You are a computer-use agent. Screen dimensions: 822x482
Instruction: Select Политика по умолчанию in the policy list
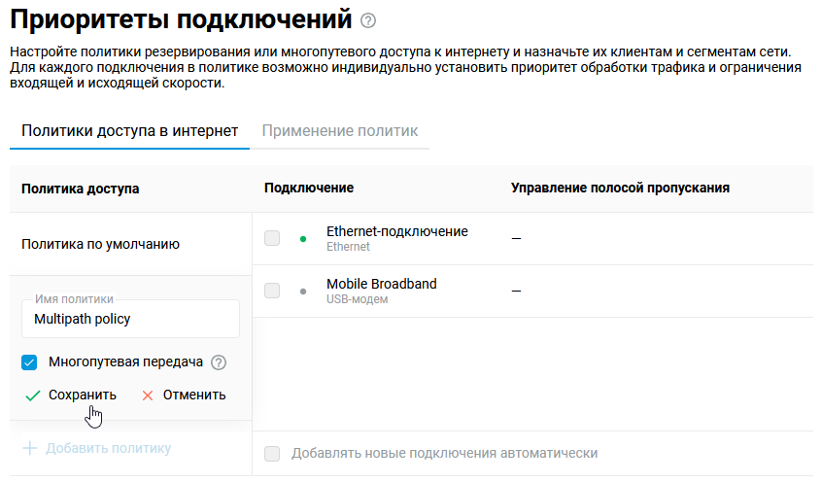100,245
